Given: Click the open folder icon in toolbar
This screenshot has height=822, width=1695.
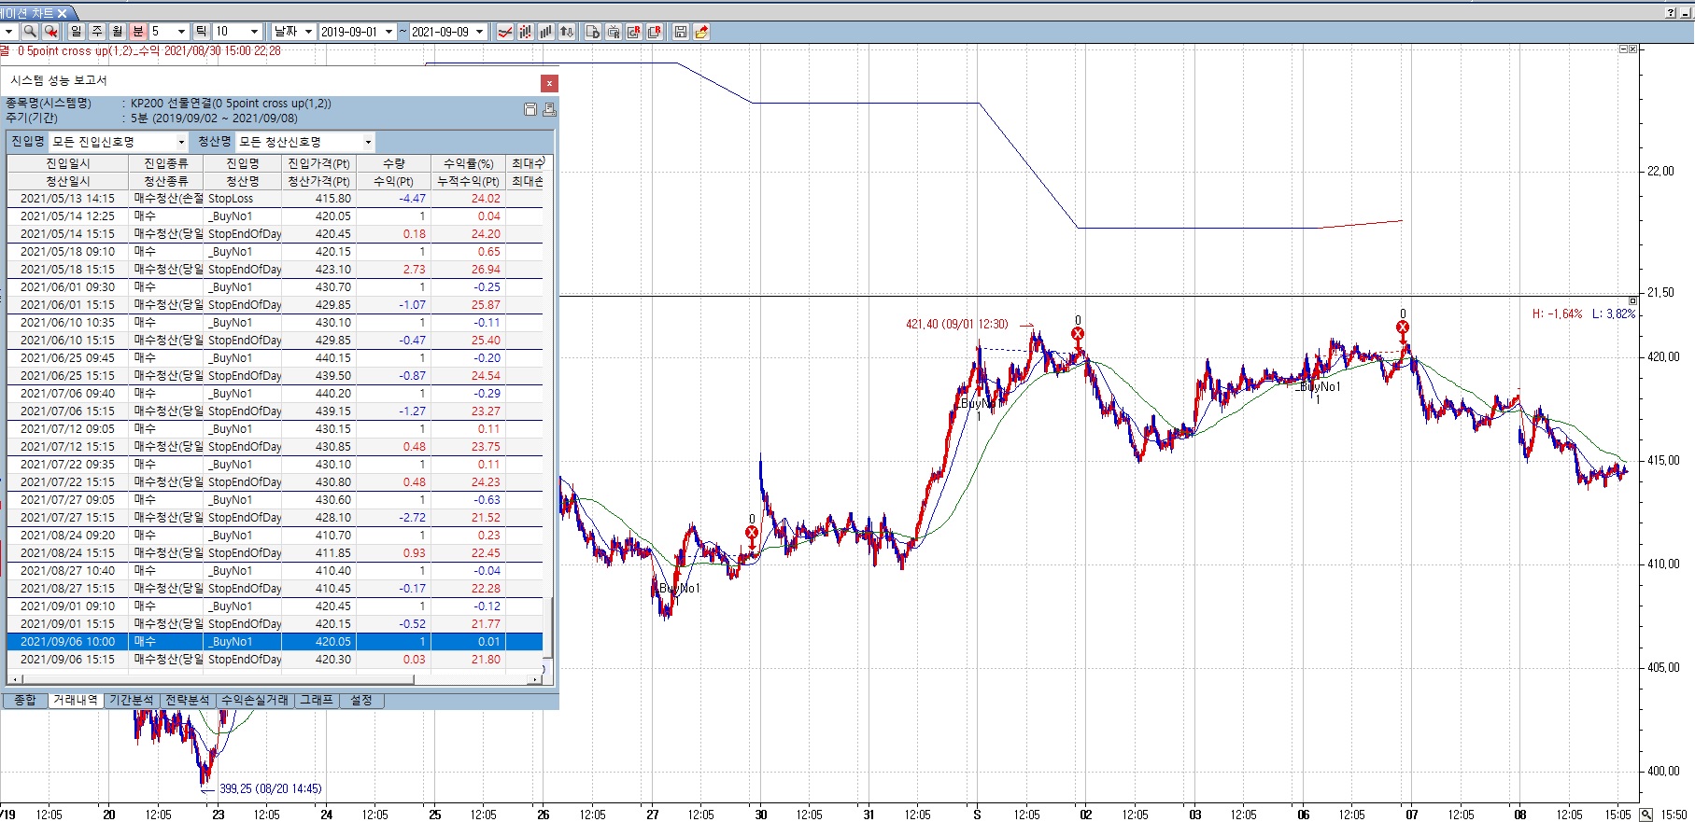Looking at the screenshot, I should coord(701,32).
